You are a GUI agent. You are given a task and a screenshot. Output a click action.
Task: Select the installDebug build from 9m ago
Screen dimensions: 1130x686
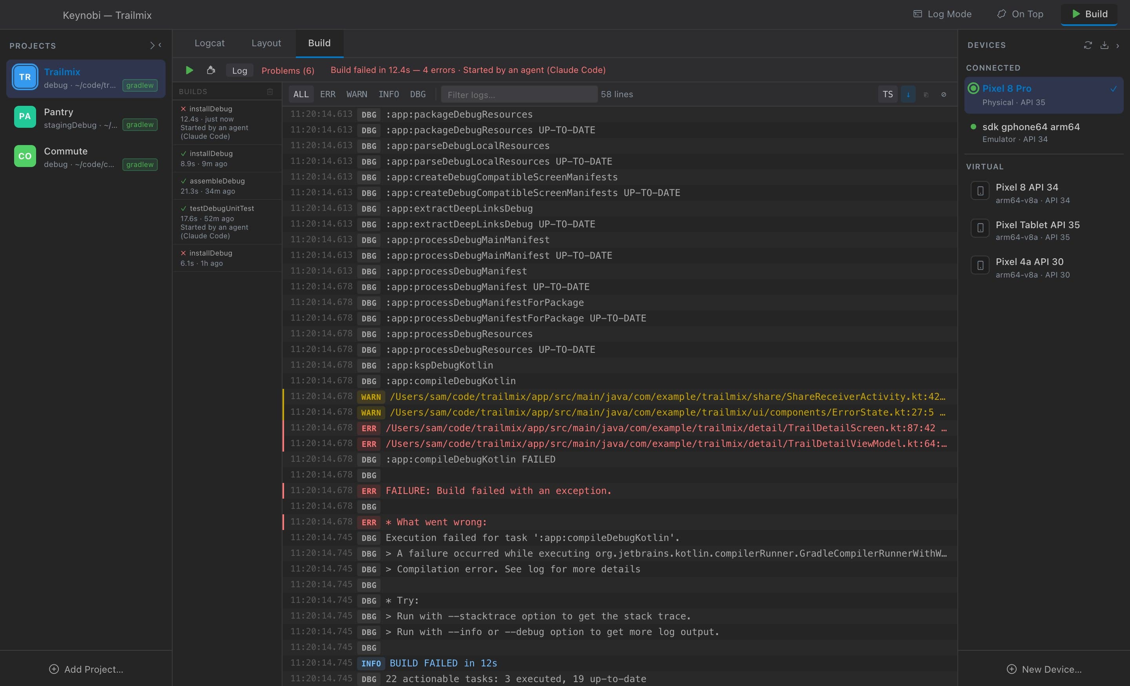click(227, 158)
